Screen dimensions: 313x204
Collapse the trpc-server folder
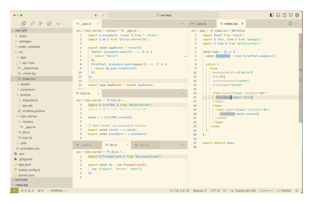tap(42, 116)
